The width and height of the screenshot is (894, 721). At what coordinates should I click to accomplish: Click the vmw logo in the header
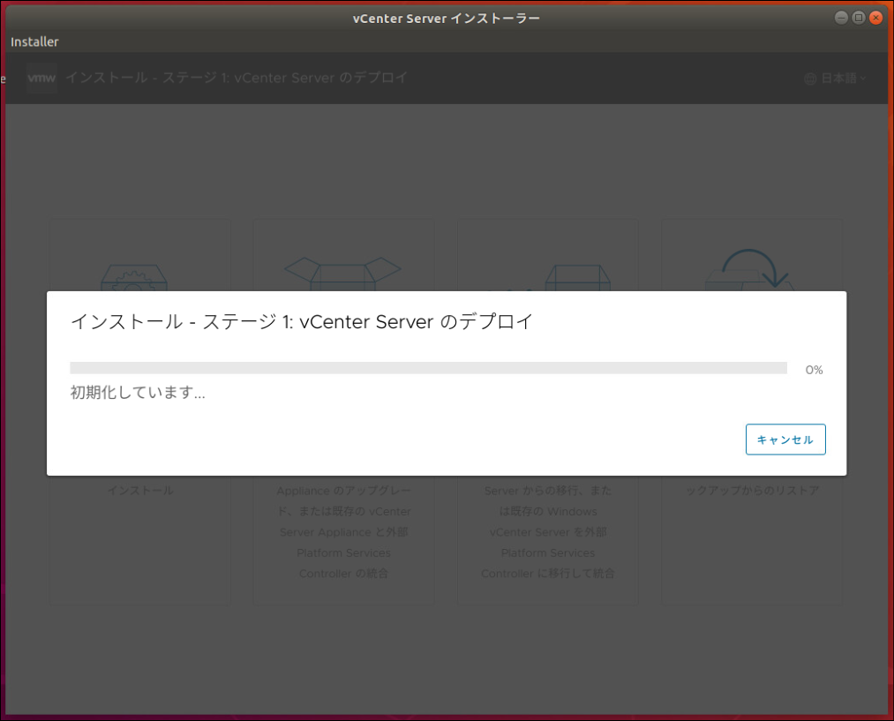pyautogui.click(x=41, y=78)
